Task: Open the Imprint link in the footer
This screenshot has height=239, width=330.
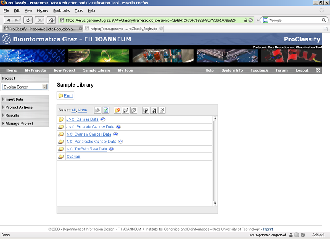Action: [268, 229]
